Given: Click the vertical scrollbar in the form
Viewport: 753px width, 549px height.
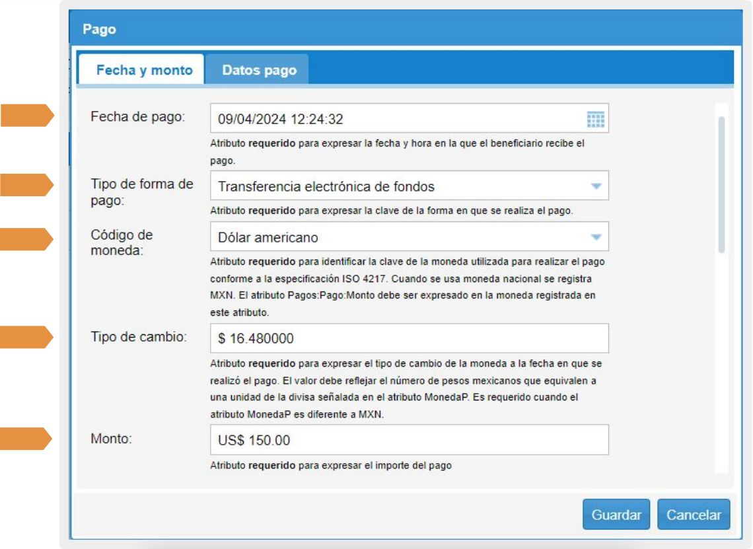Looking at the screenshot, I should click(721, 185).
